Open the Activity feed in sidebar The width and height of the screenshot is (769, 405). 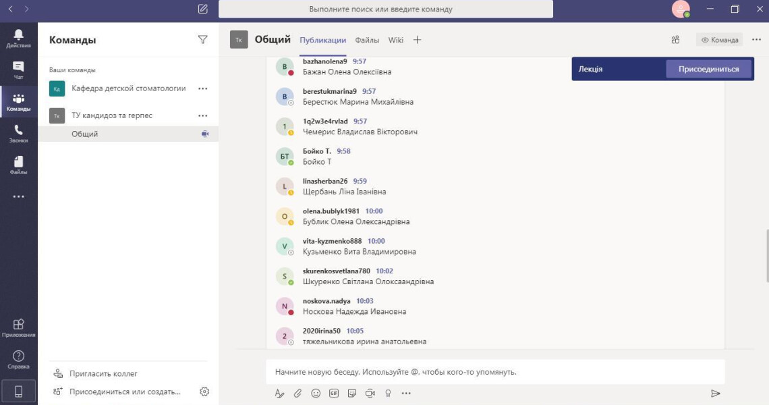click(18, 38)
